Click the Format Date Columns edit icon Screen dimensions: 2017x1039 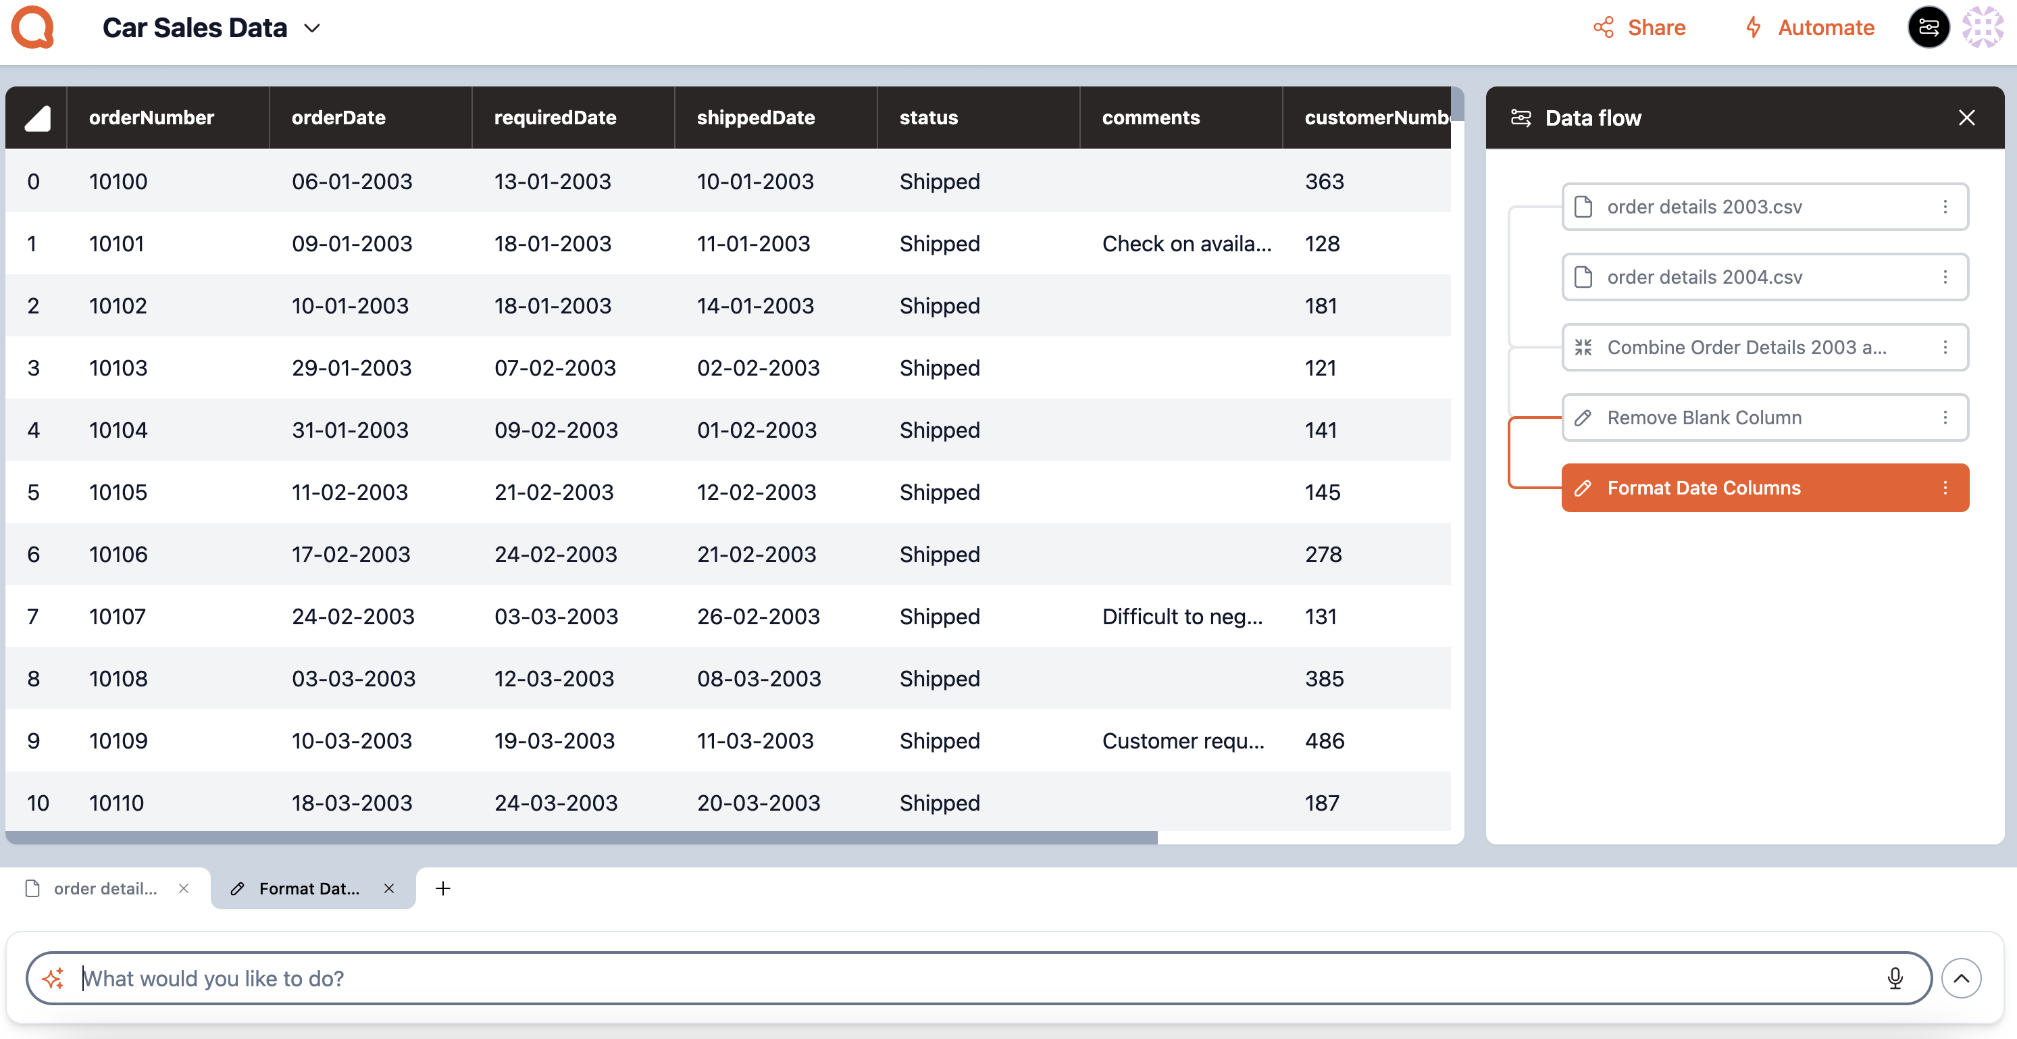coord(1583,488)
